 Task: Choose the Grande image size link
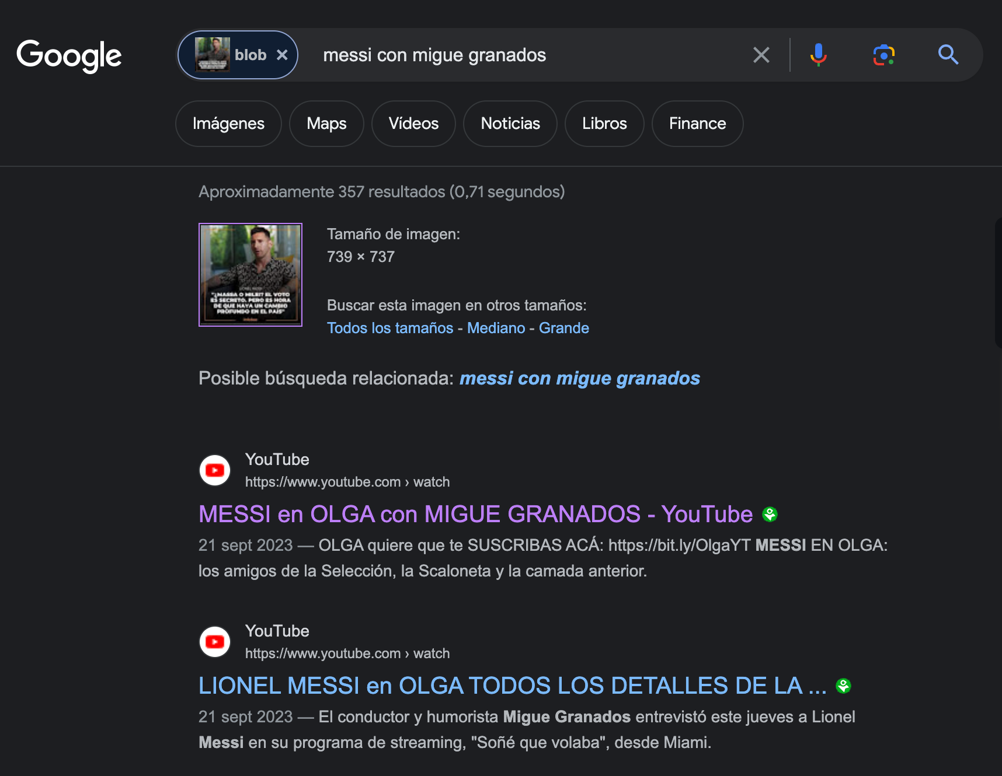tap(563, 328)
